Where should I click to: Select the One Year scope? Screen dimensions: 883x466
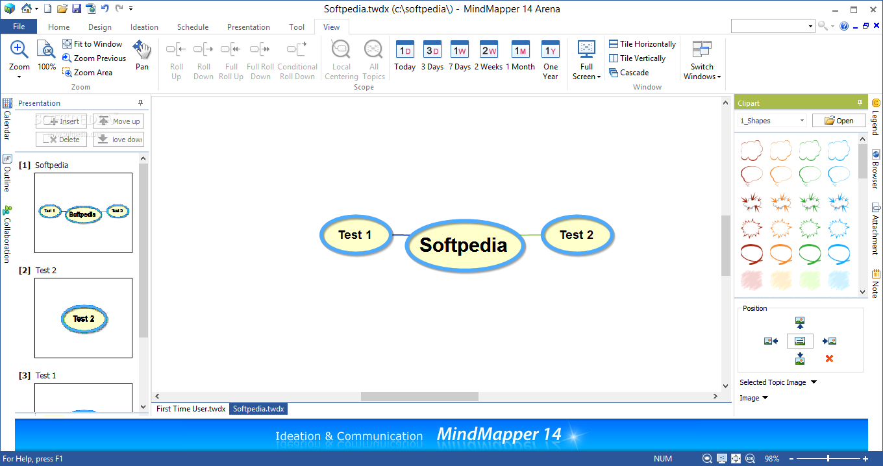point(551,60)
